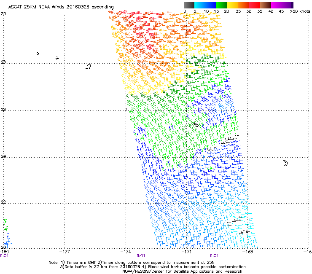Click the 'NOAA/NESDIS/Center for Satellite Applications and Research' credit

[x=182, y=271]
